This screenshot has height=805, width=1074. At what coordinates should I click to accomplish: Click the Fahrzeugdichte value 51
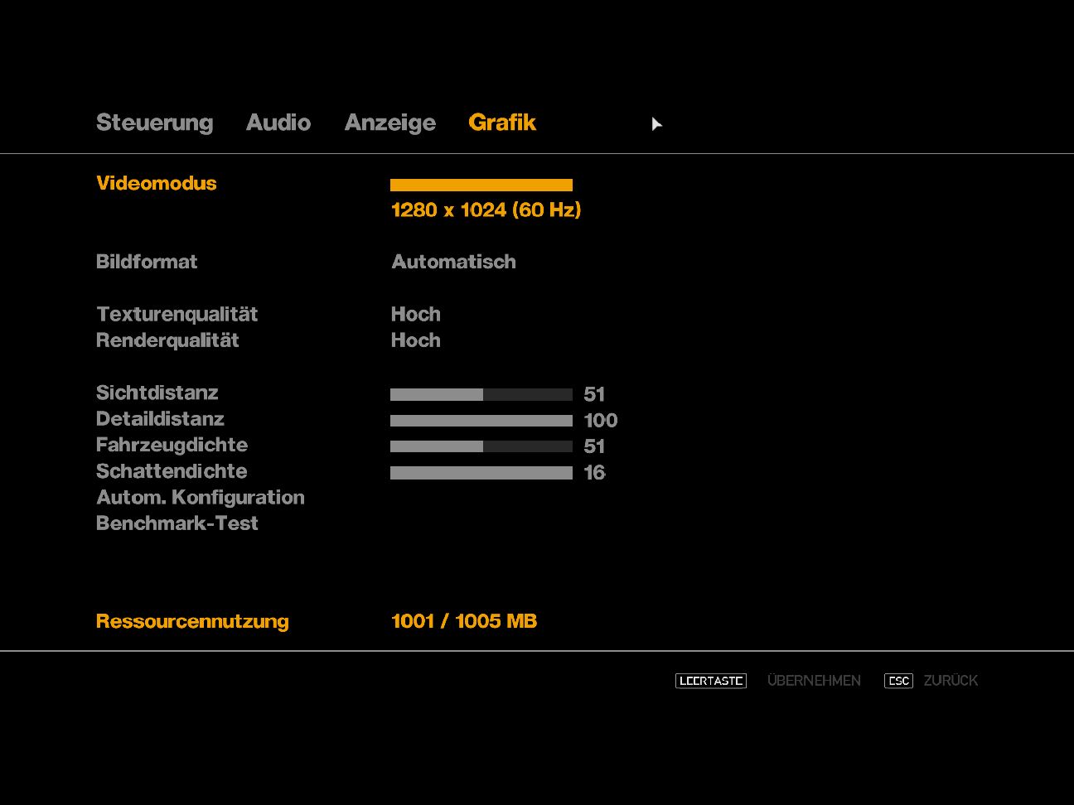pyautogui.click(x=594, y=446)
